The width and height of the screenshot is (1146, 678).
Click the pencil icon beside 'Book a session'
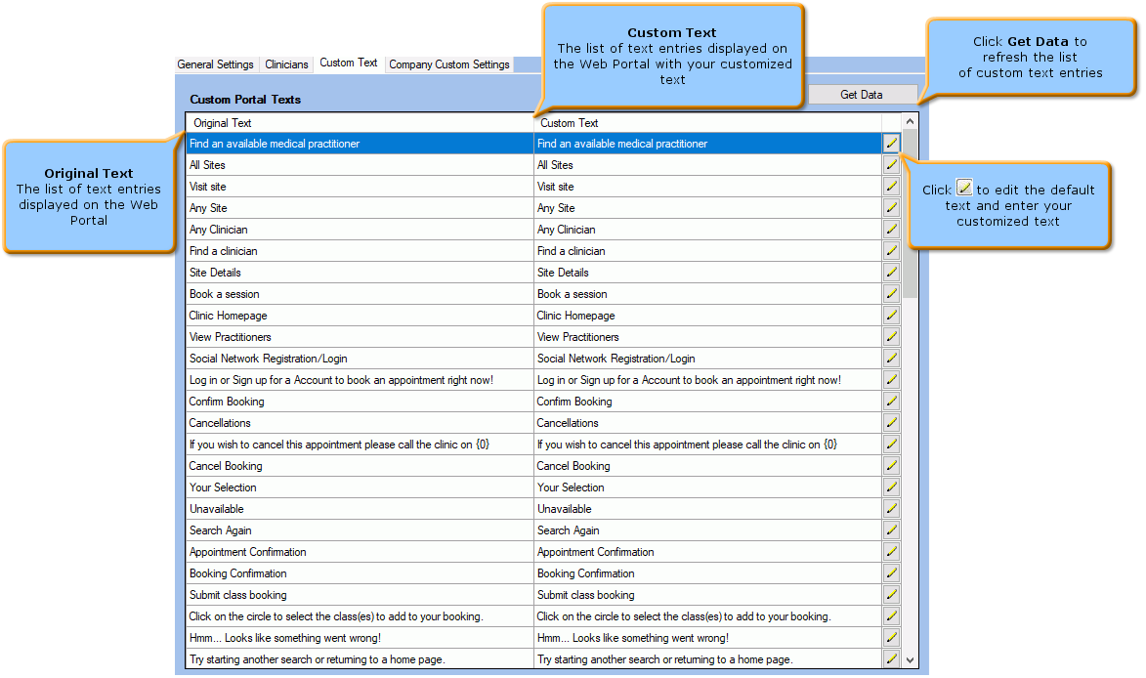891,293
